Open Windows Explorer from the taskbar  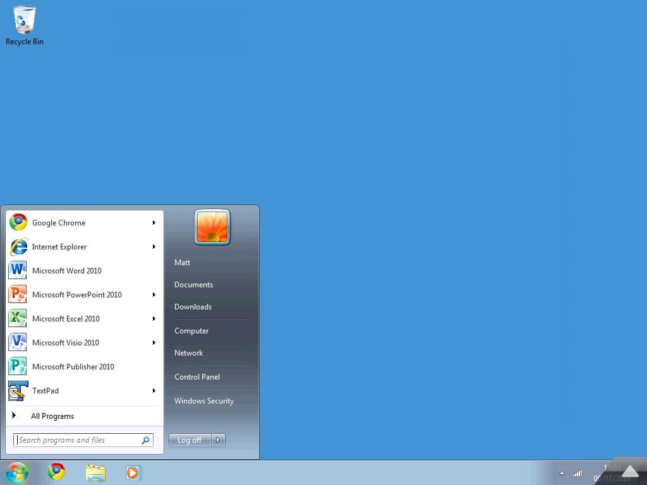click(x=95, y=472)
